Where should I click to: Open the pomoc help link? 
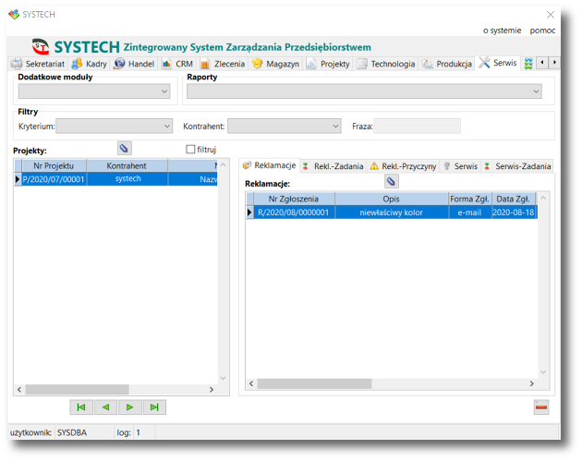pyautogui.click(x=542, y=30)
